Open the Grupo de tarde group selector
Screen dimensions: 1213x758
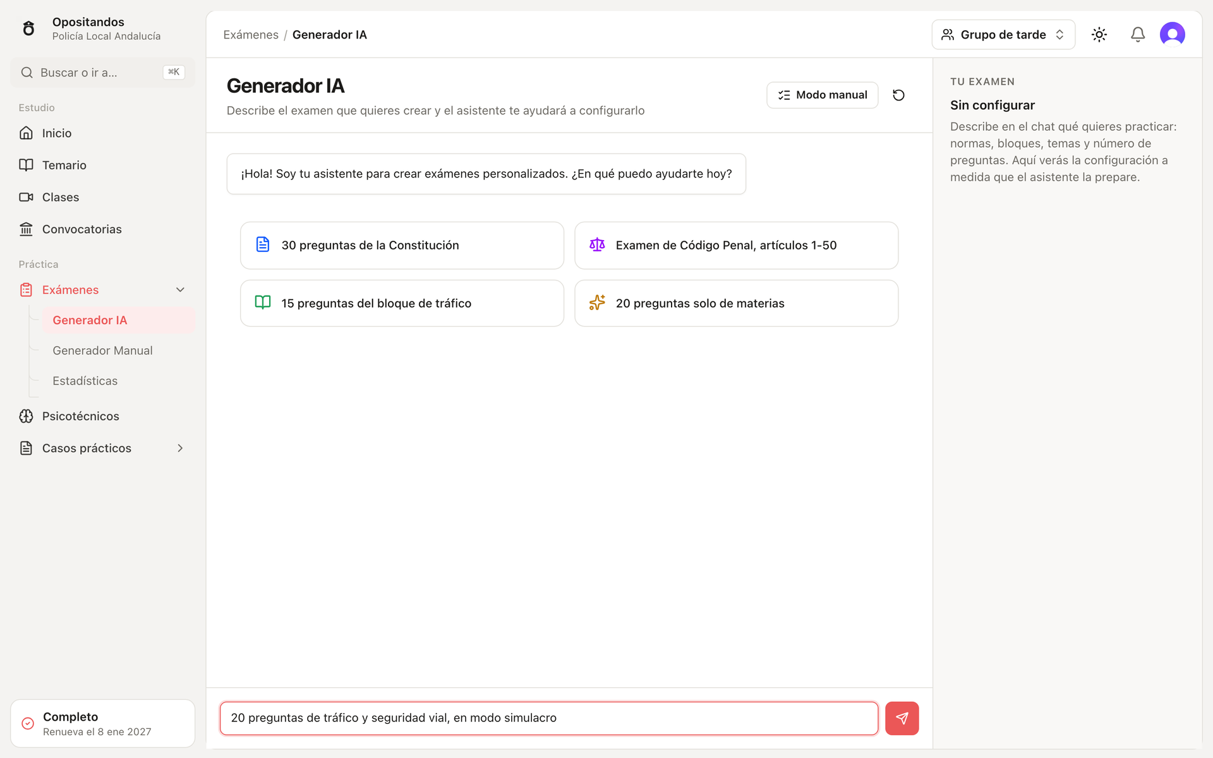click(x=1003, y=35)
